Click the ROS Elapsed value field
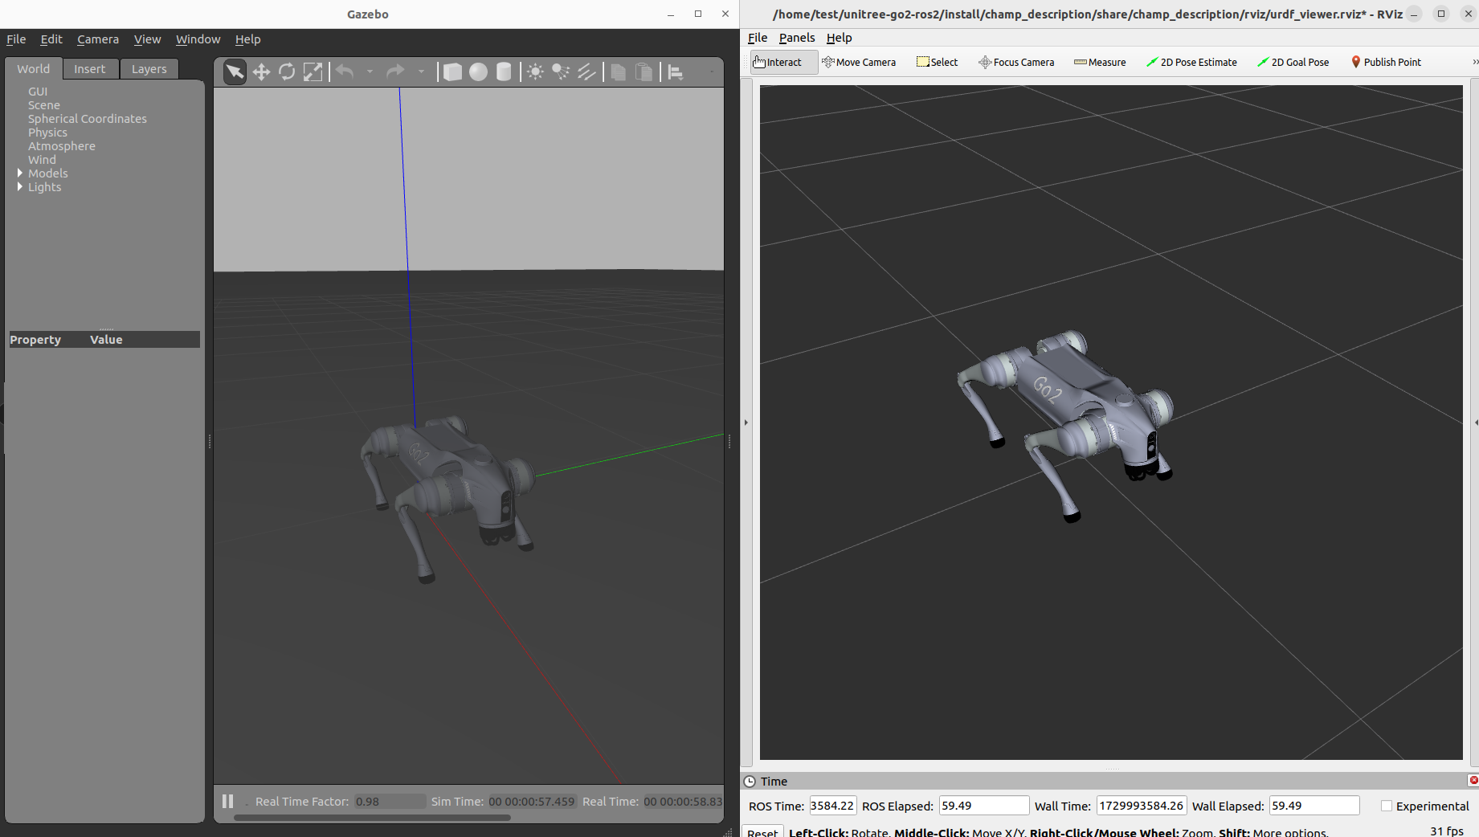The height and width of the screenshot is (837, 1479). click(x=983, y=806)
